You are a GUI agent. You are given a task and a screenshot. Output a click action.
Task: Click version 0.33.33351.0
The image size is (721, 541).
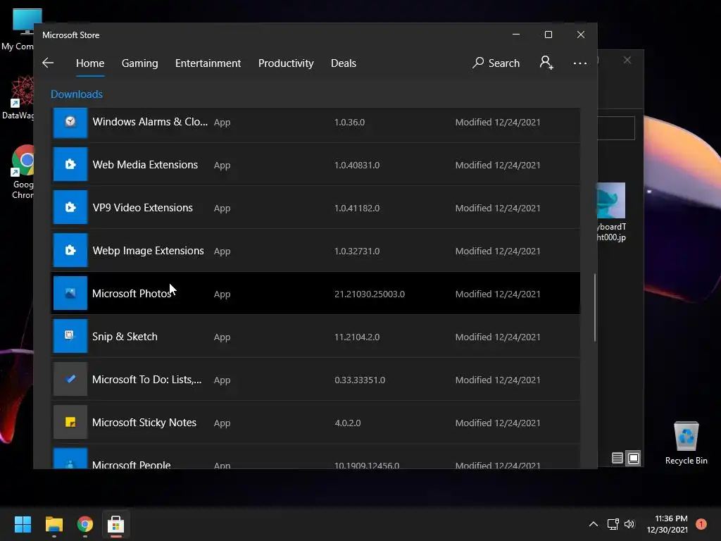coord(360,380)
